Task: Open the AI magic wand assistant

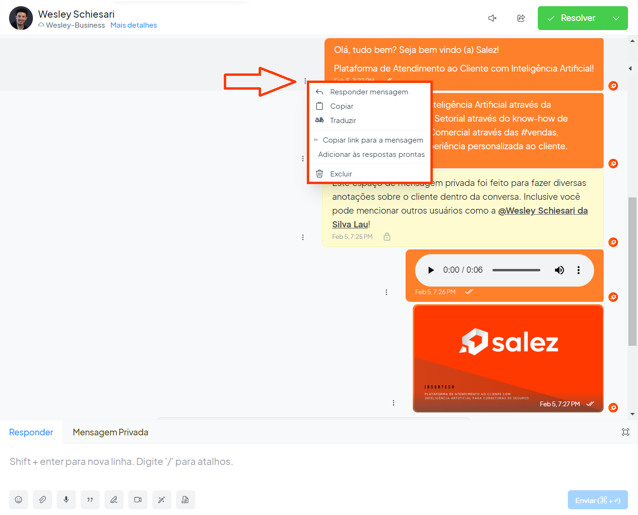Action: 162,500
